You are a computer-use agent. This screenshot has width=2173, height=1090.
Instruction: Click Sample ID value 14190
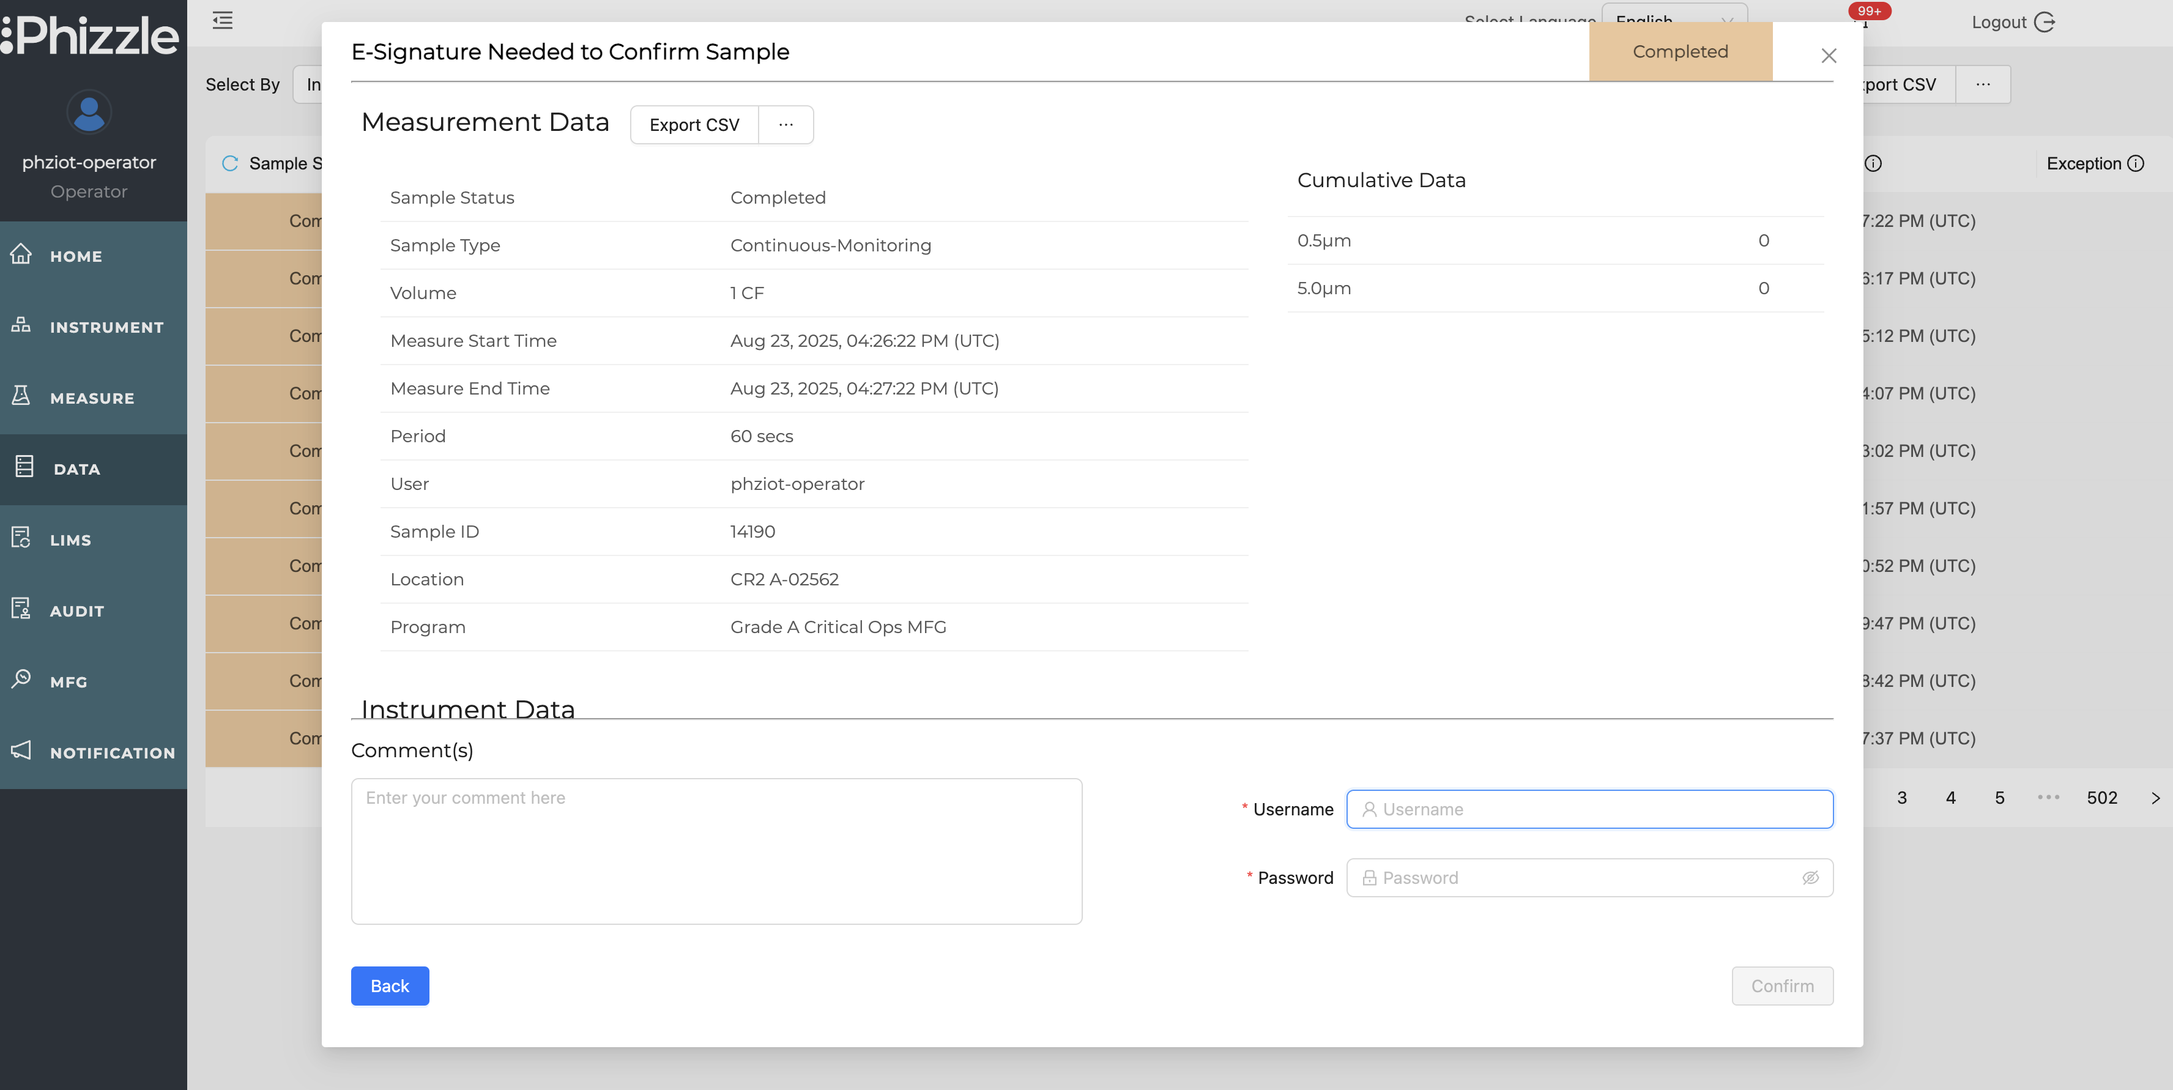pyautogui.click(x=752, y=532)
